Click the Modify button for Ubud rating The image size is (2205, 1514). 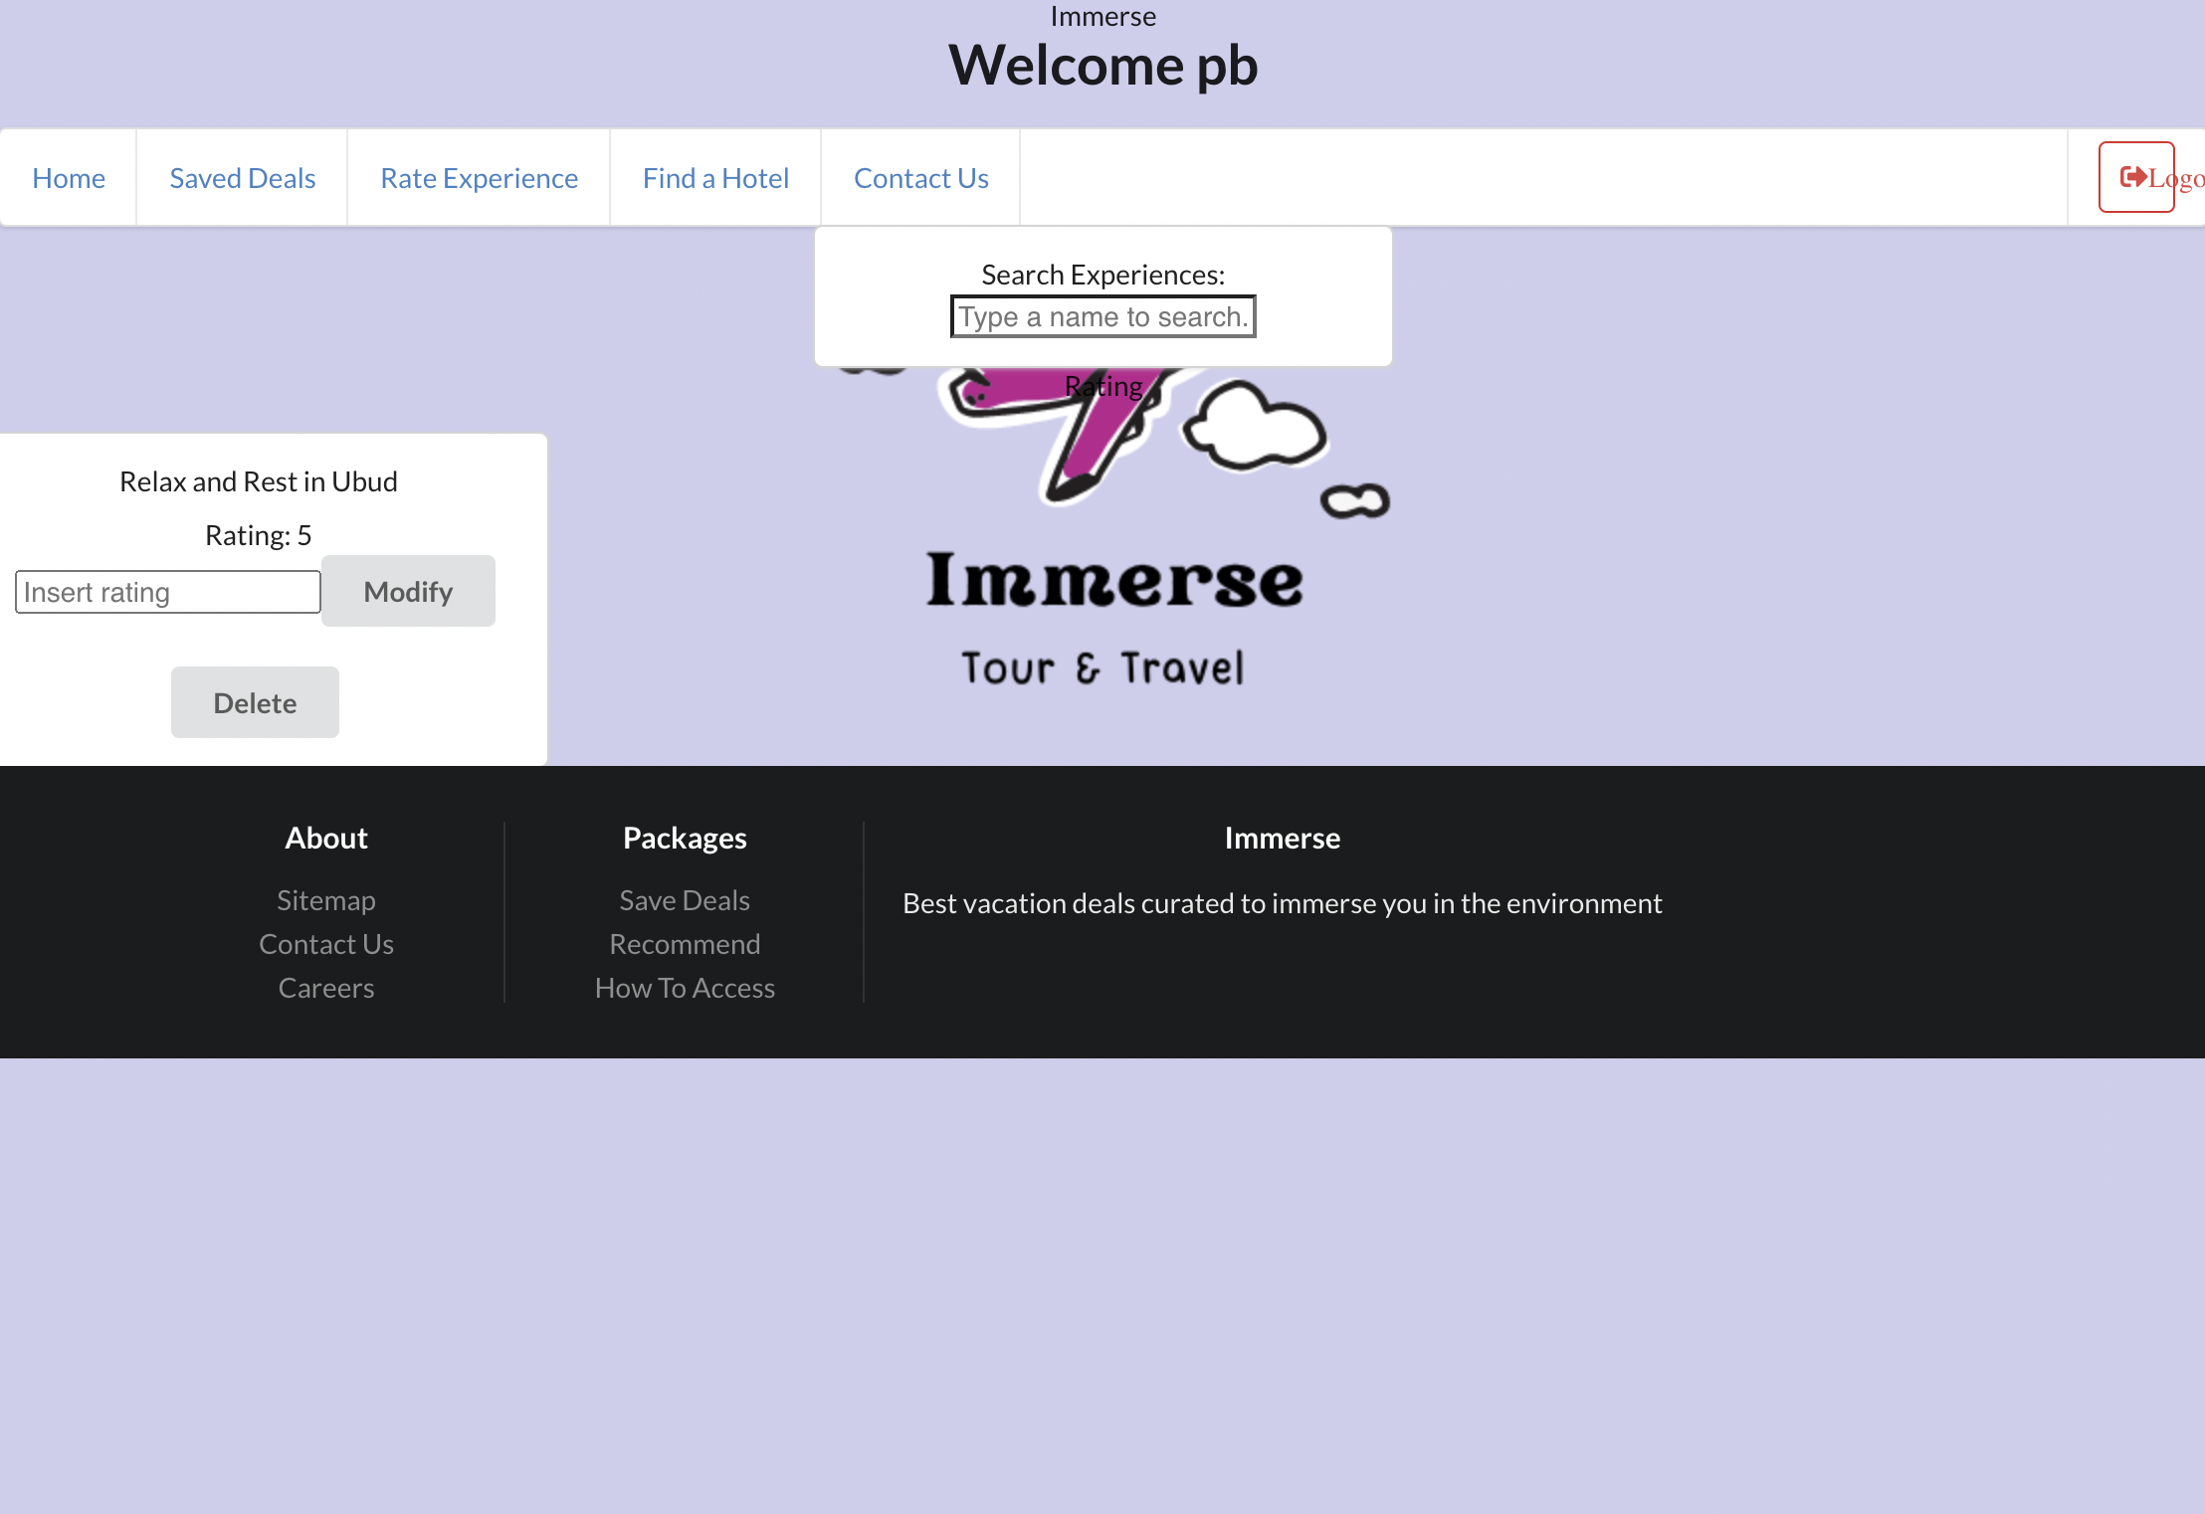point(408,591)
